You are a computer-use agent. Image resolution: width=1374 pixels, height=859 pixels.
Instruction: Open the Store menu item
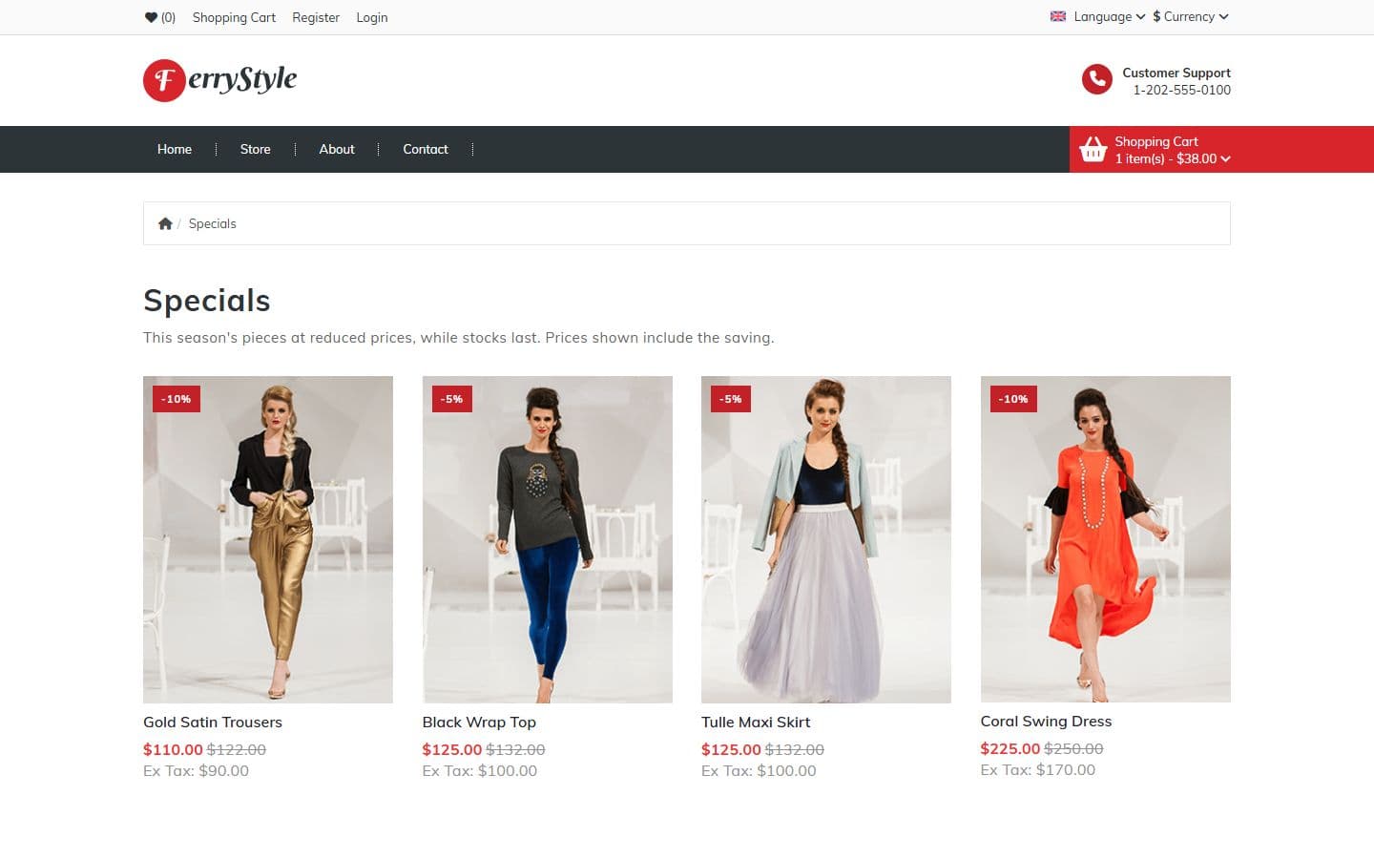point(255,149)
